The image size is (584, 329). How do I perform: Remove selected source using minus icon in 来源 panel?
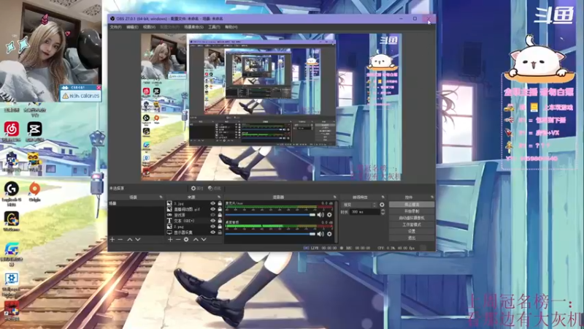click(178, 240)
